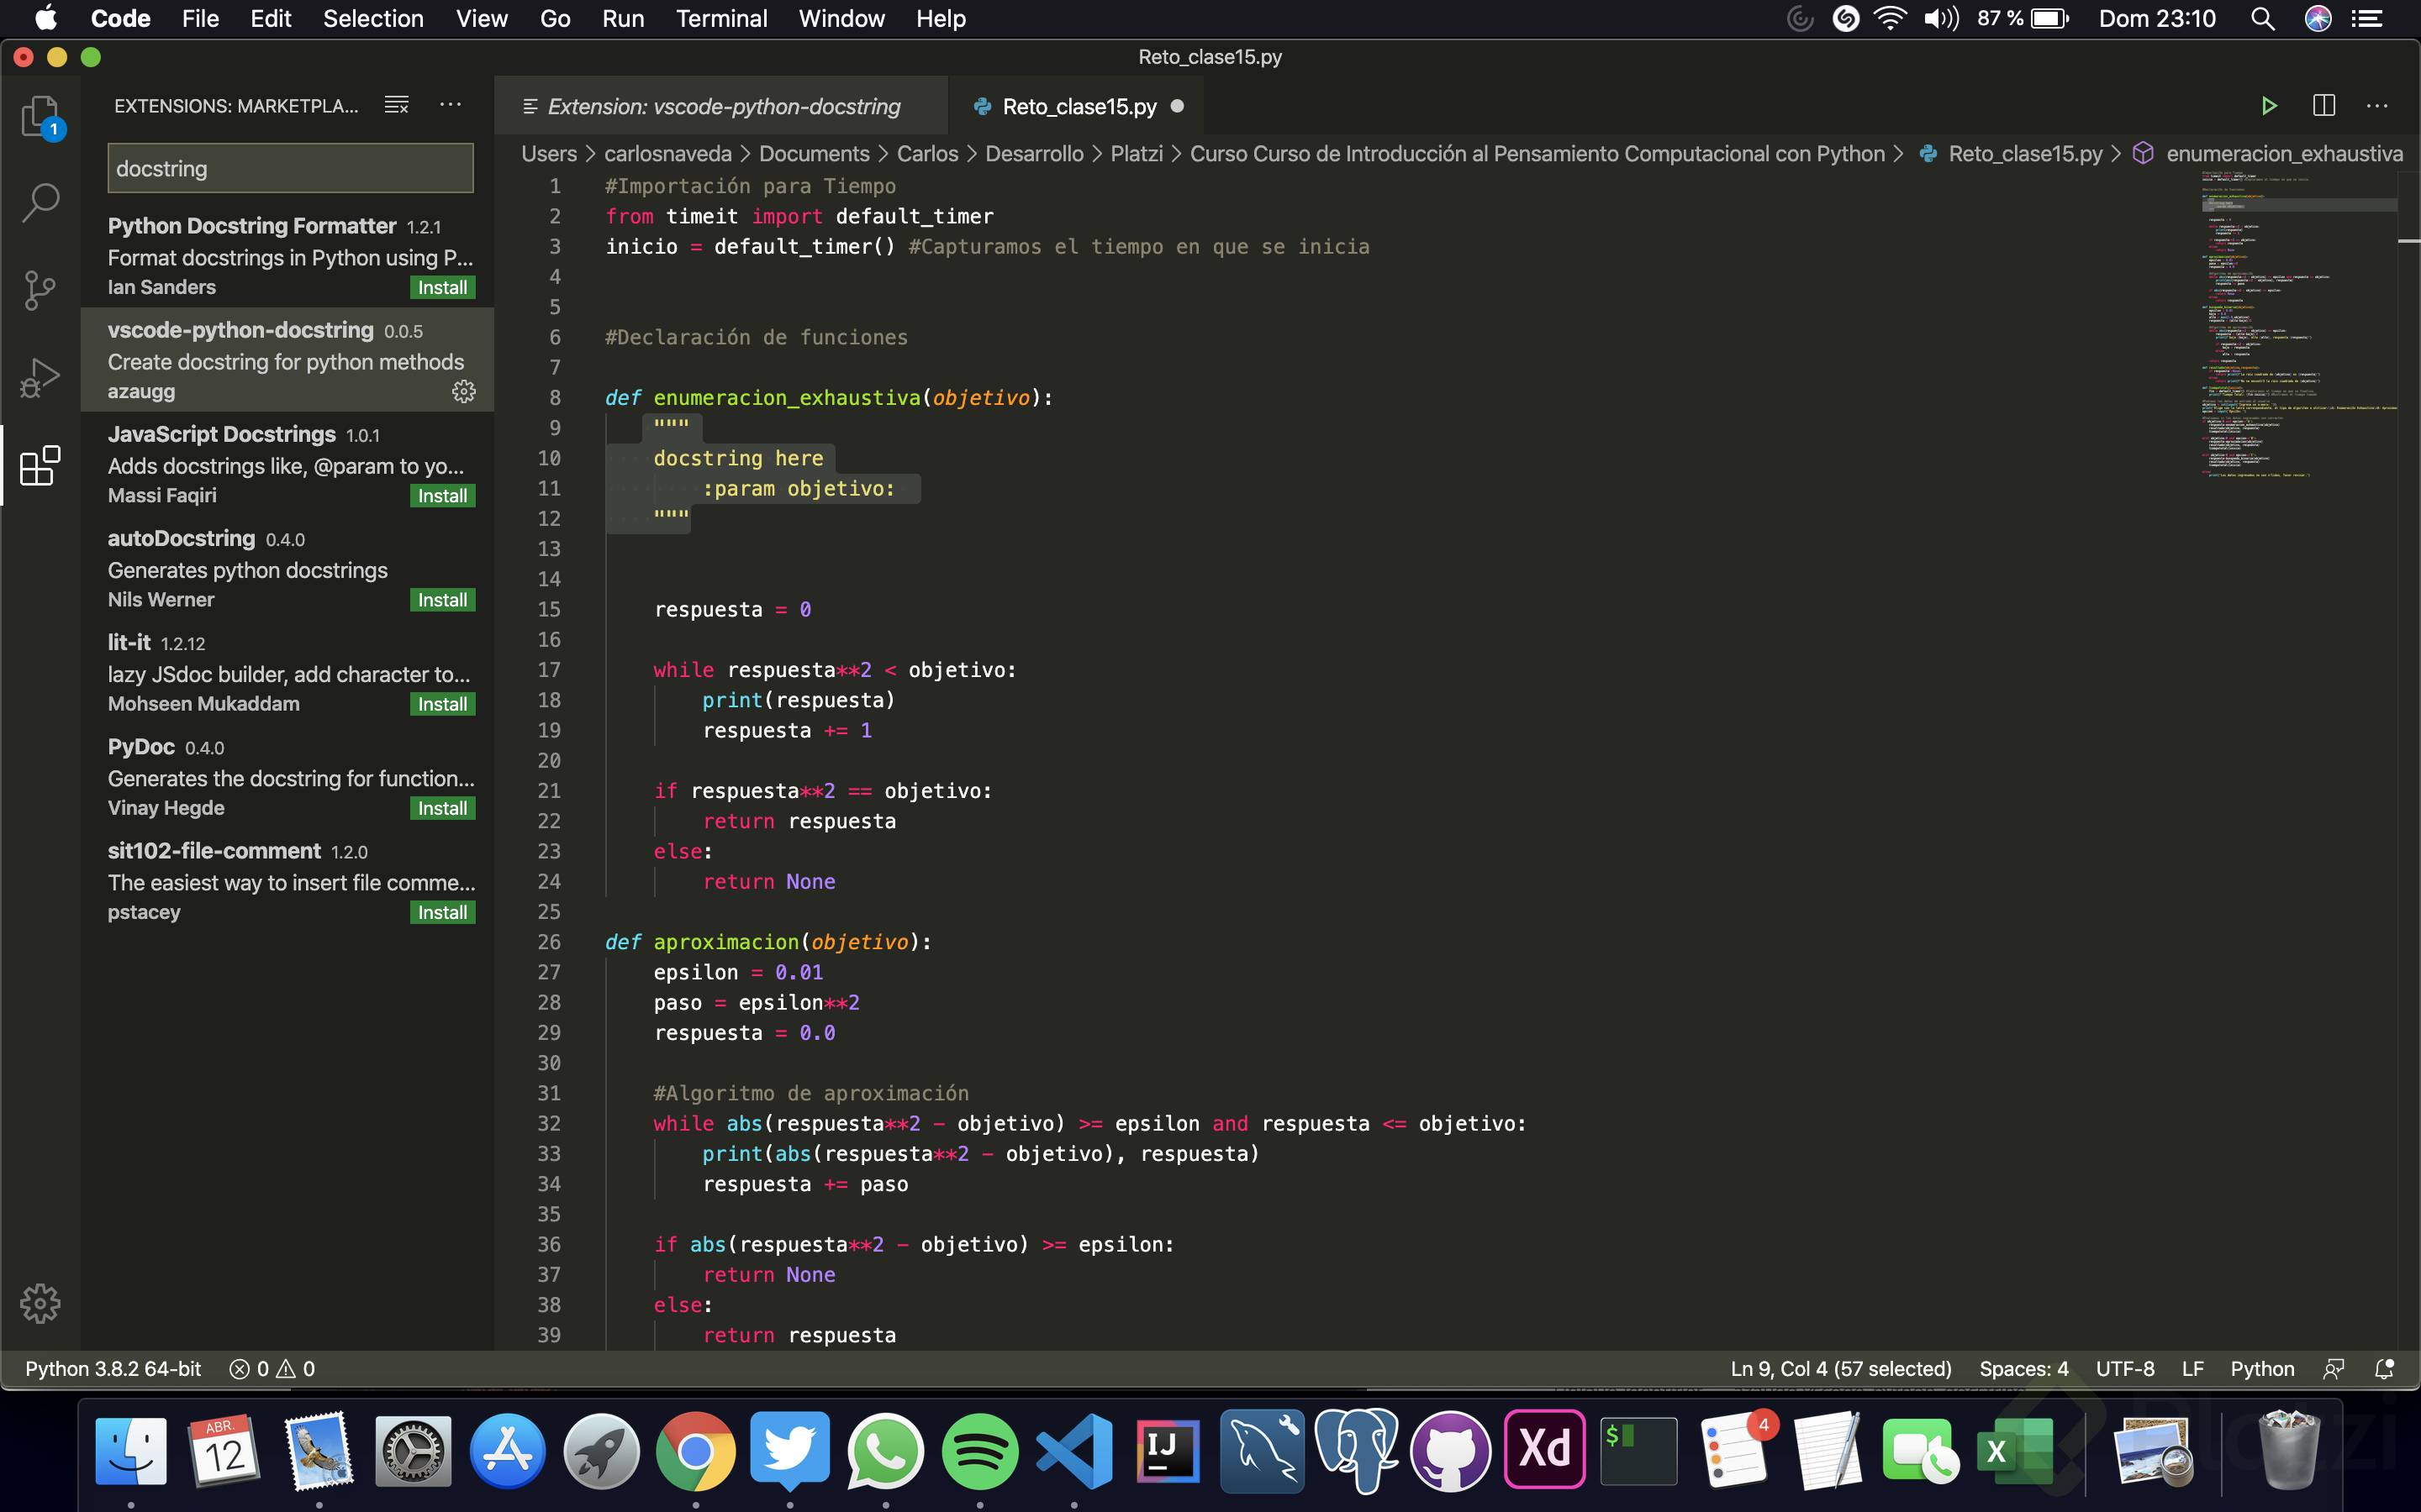This screenshot has width=2421, height=1512.
Task: Install PyDoc extension
Action: coord(442,808)
